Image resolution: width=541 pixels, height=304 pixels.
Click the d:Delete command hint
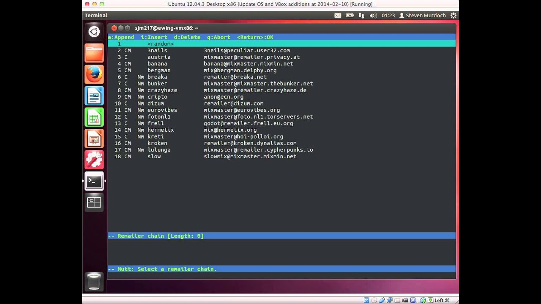tap(187, 37)
